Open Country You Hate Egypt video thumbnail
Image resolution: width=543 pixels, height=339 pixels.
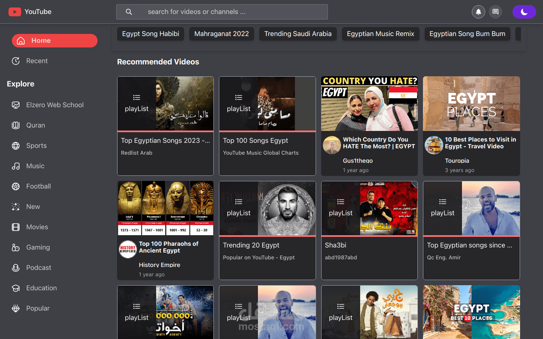tap(369, 103)
